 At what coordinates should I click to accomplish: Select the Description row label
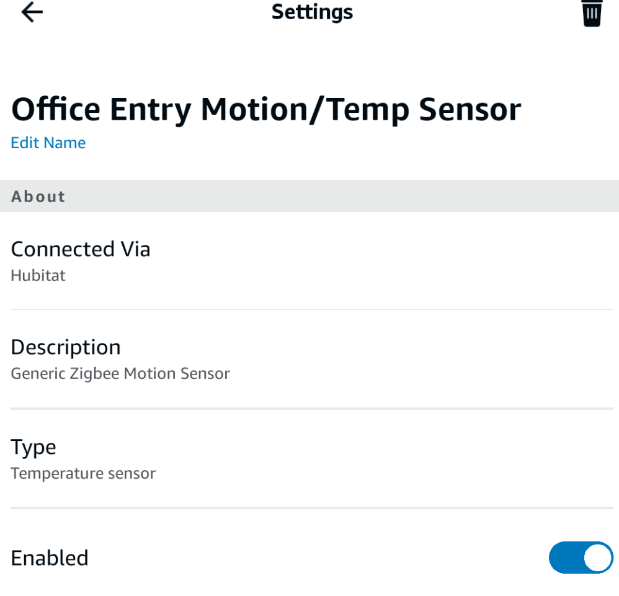66,347
